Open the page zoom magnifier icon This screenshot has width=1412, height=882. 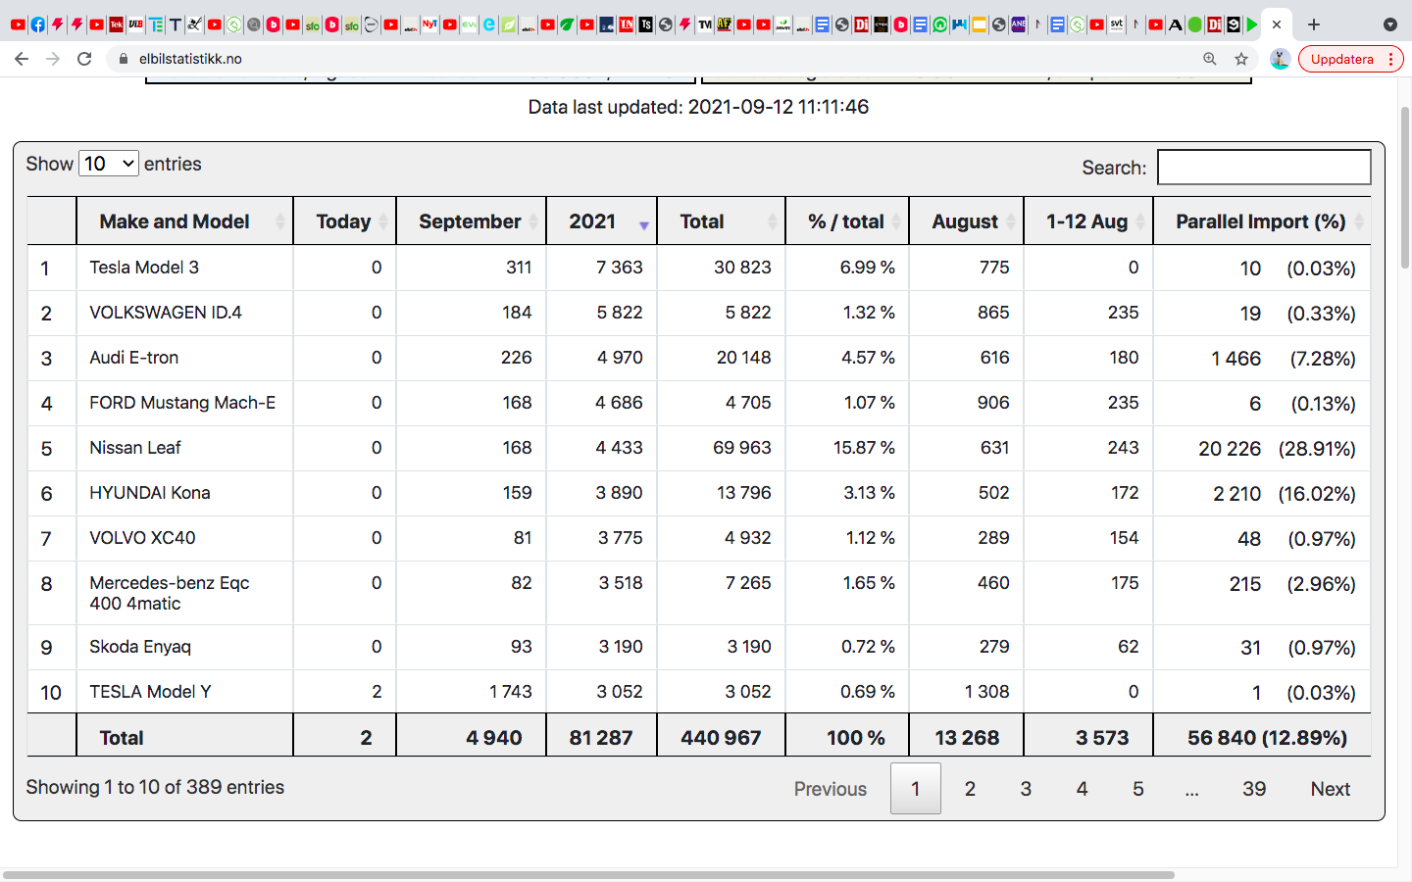1210,59
